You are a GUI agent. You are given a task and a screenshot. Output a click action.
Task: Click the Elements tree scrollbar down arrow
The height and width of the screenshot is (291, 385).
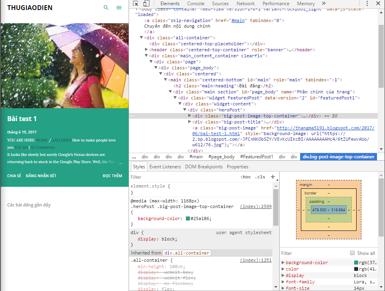click(x=381, y=149)
